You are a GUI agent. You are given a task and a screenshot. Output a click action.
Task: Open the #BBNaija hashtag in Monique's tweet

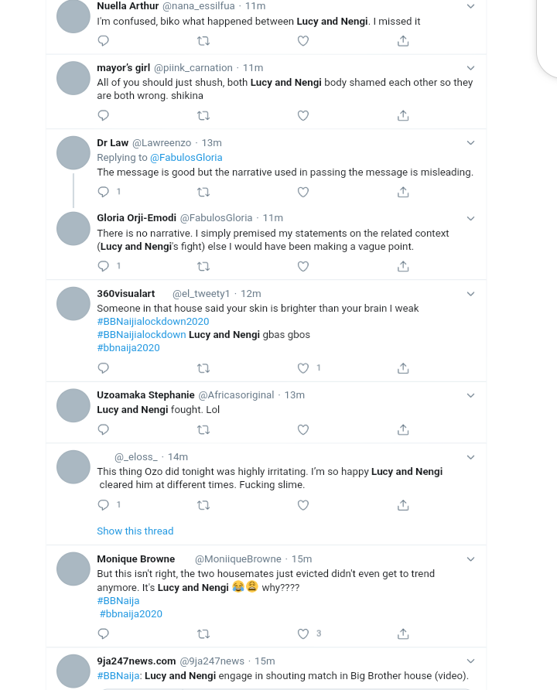pyautogui.click(x=118, y=601)
